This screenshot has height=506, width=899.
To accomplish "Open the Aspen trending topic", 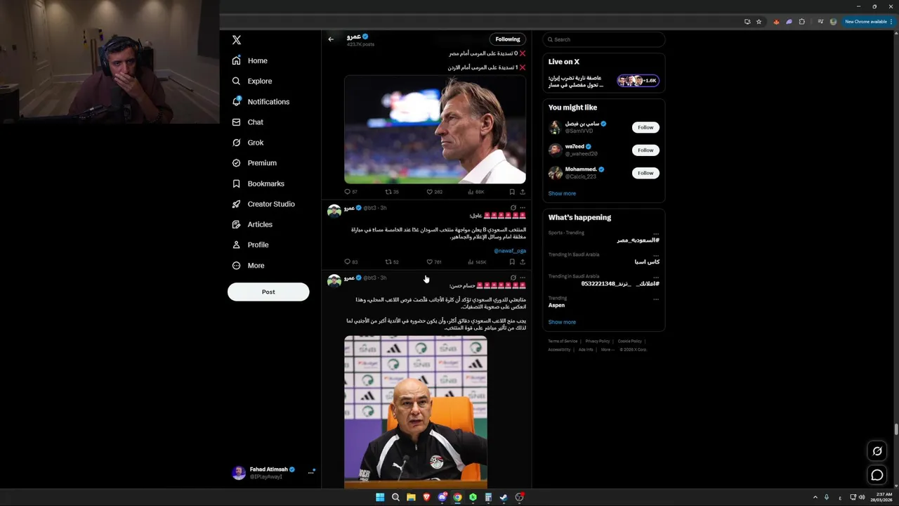I will pos(556,306).
